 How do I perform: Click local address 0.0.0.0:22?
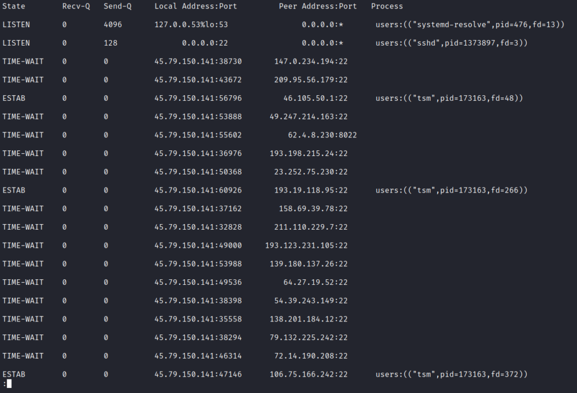coord(205,43)
